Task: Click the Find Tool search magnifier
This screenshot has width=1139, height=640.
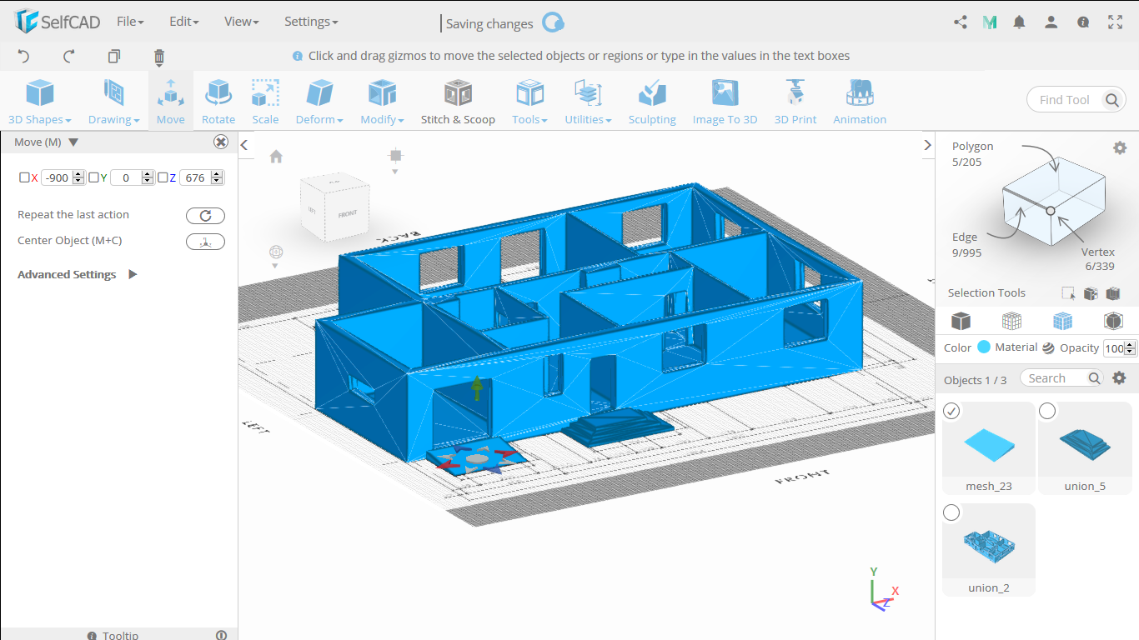Action: point(1112,100)
